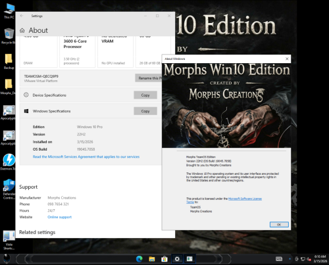Select the Backup folder on desktop

pyautogui.click(x=9, y=61)
